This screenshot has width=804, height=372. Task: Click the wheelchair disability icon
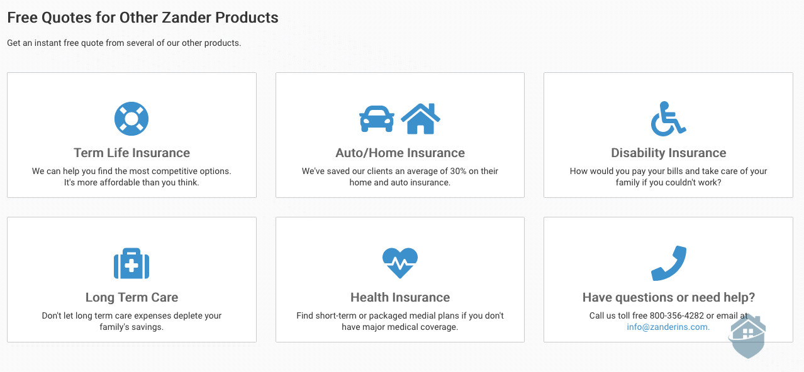tap(668, 119)
